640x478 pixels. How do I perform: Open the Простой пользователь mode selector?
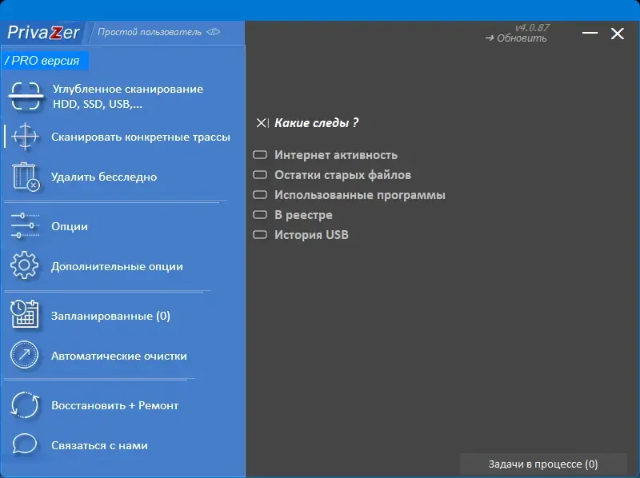pyautogui.click(x=158, y=32)
